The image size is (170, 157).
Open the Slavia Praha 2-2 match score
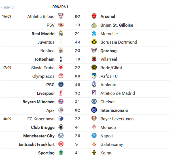tap(77, 68)
